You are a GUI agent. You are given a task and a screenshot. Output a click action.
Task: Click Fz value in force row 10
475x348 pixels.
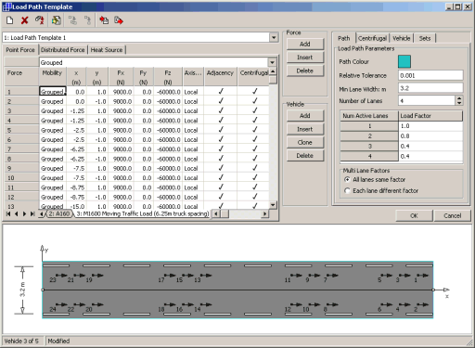coord(168,178)
